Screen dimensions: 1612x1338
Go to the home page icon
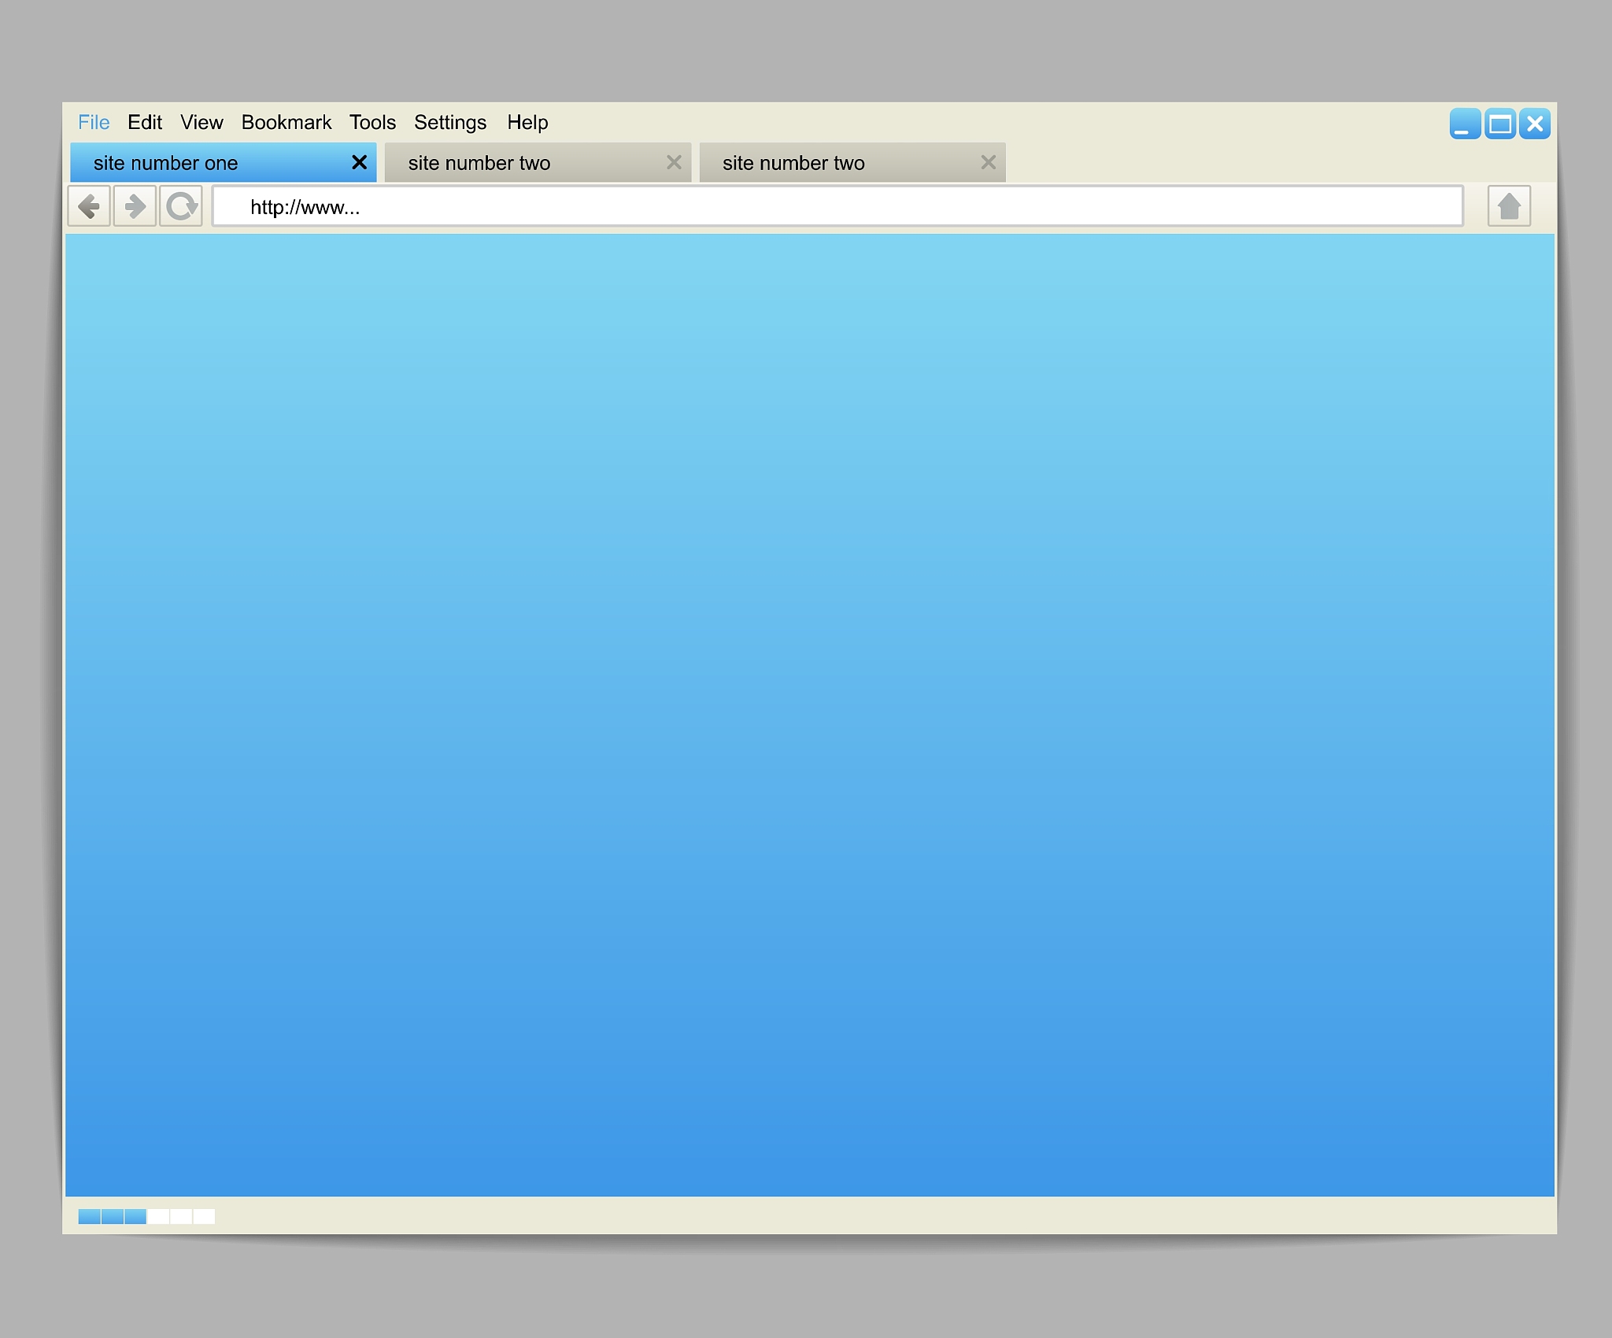pyautogui.click(x=1508, y=206)
